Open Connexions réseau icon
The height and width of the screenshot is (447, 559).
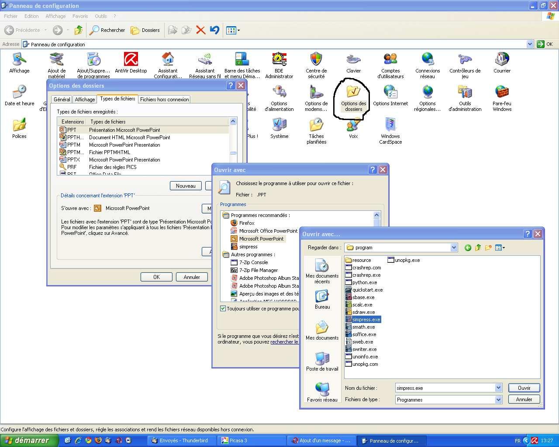pyautogui.click(x=428, y=65)
